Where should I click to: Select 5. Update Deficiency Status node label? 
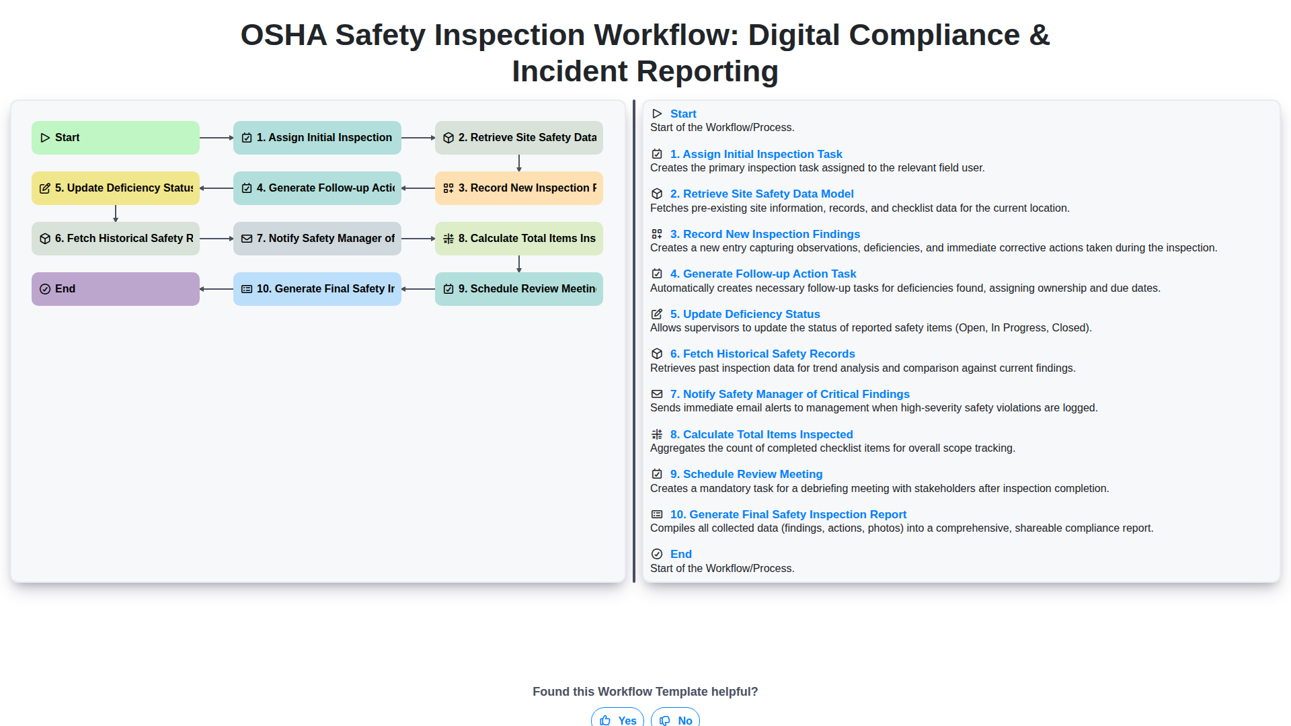pyautogui.click(x=124, y=188)
